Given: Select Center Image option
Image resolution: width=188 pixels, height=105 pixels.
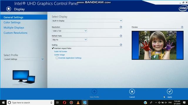Looking at the screenshot, I should tap(59, 55).
